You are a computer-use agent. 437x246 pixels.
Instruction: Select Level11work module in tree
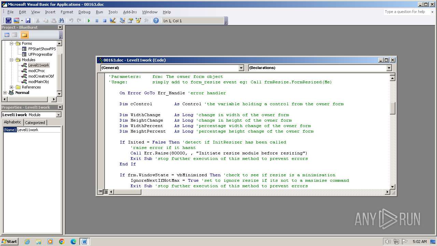[x=39, y=65]
